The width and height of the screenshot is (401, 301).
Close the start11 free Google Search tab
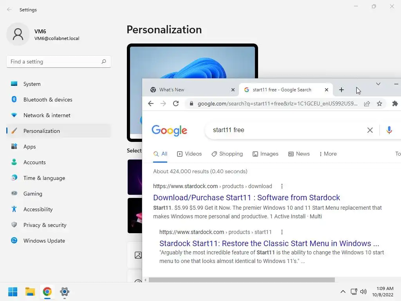[326, 90]
